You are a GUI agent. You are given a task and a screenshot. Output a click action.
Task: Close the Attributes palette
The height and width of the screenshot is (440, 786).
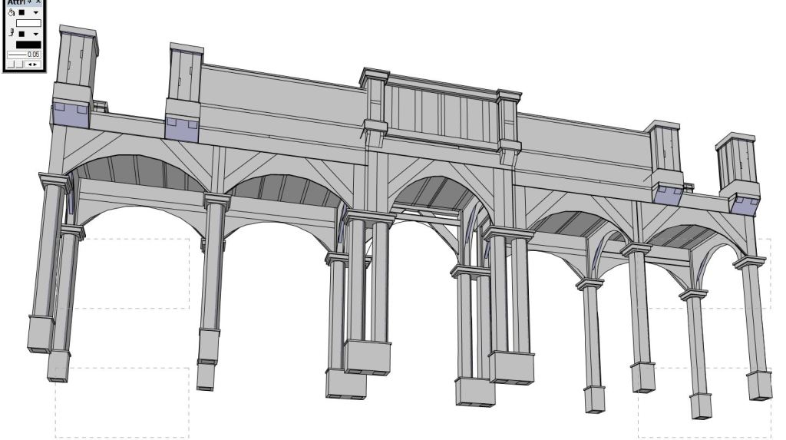[x=38, y=3]
